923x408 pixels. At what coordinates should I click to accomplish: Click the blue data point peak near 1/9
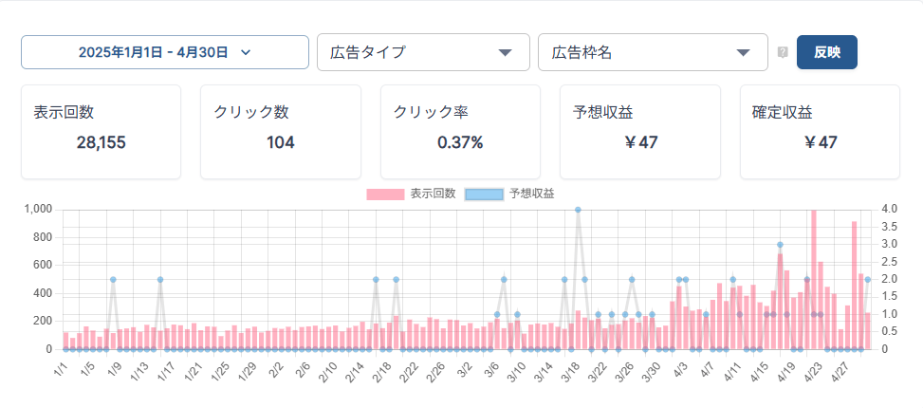click(x=113, y=280)
